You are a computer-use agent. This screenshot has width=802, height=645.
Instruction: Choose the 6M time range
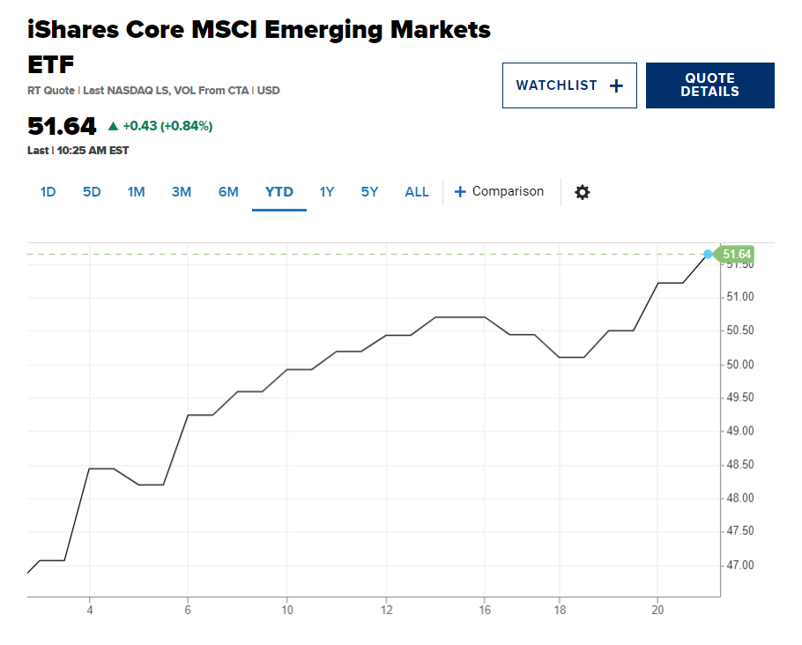(x=228, y=192)
